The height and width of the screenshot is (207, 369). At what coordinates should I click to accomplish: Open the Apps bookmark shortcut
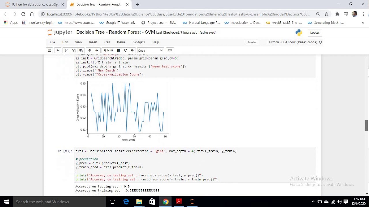pos(11,22)
